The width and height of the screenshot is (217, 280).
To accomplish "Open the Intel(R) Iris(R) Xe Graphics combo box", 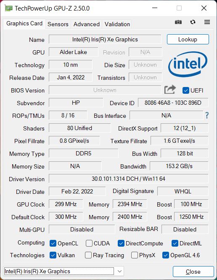I will click(x=64, y=271).
